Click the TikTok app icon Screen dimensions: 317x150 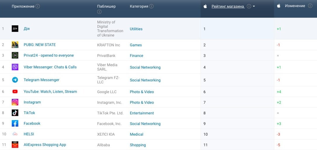[x=15, y=113]
